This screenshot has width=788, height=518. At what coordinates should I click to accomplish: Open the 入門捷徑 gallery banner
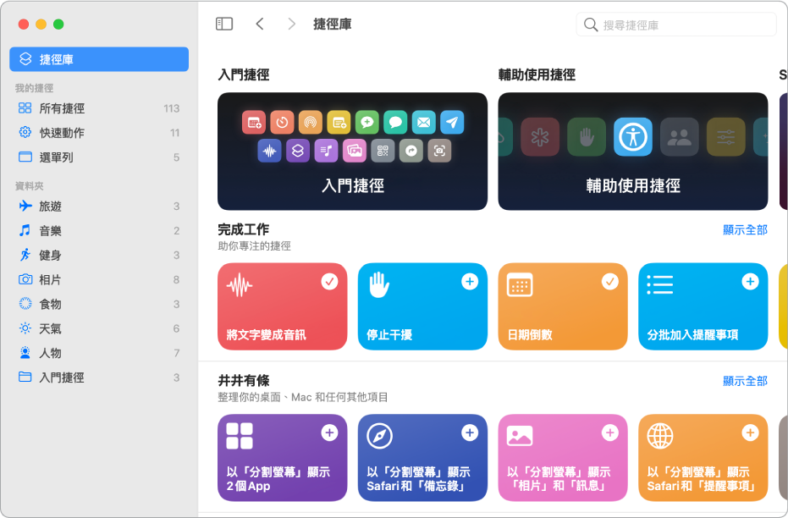tap(352, 152)
